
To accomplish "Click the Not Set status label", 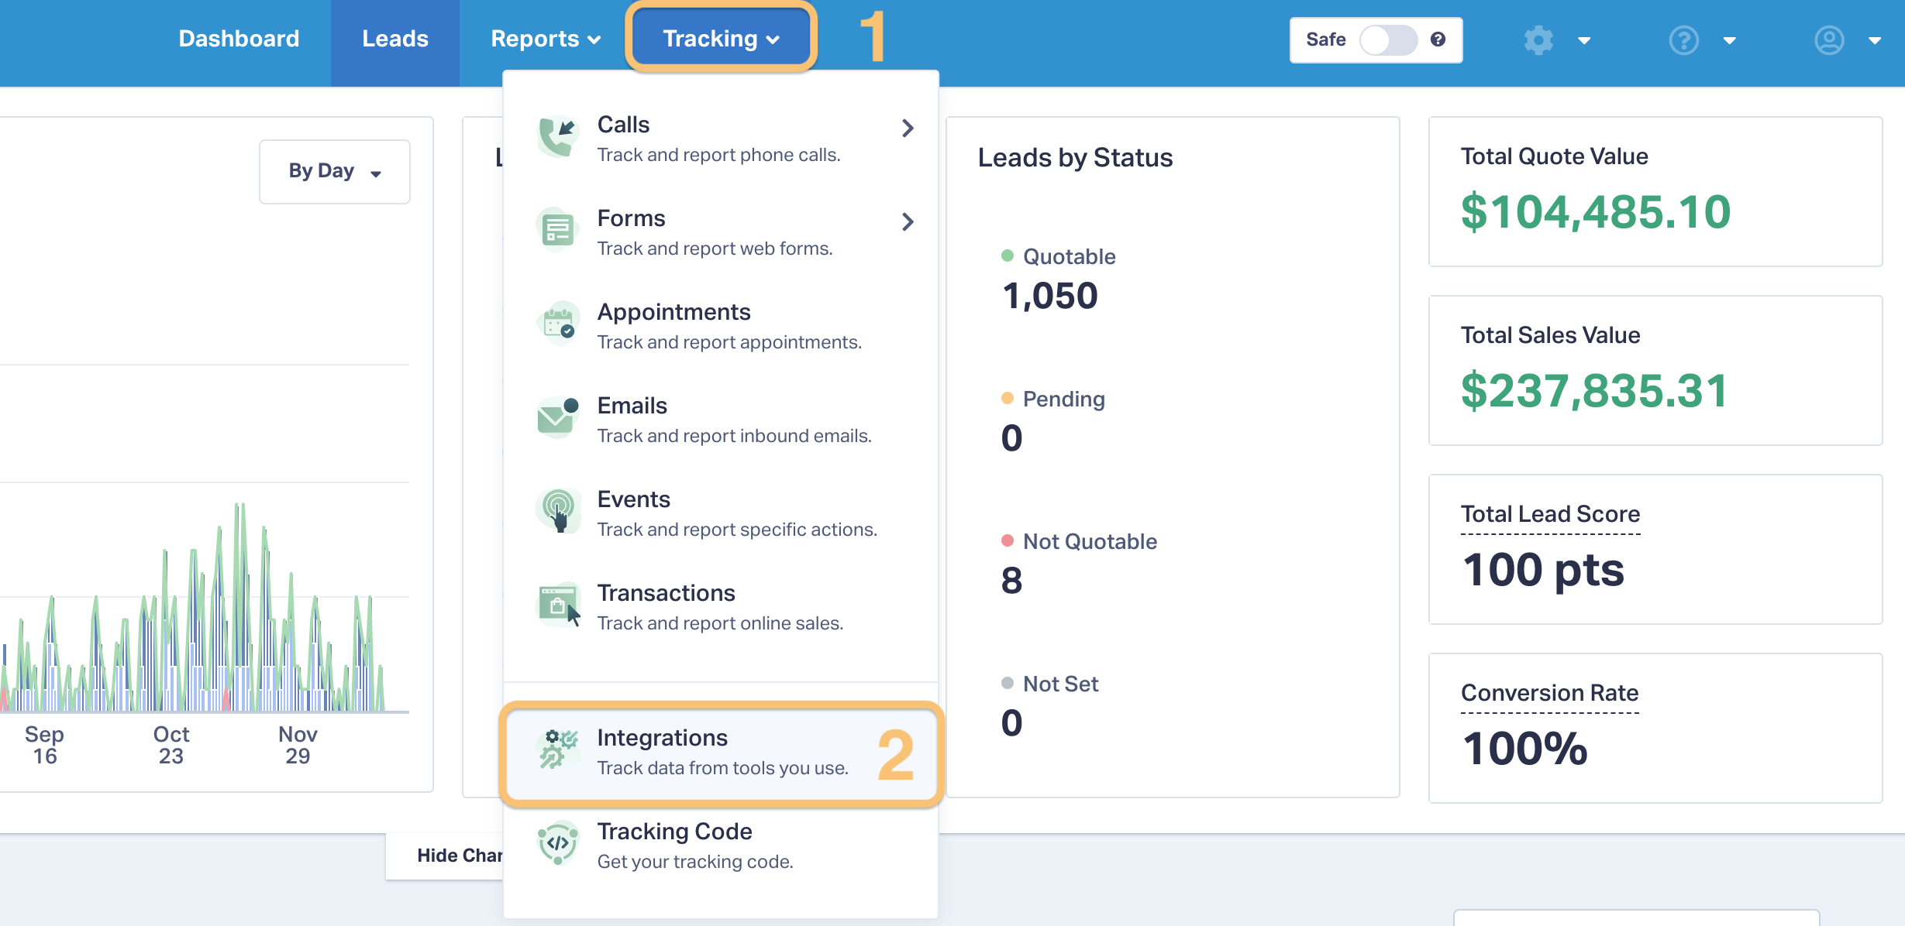I will 1060,684.
